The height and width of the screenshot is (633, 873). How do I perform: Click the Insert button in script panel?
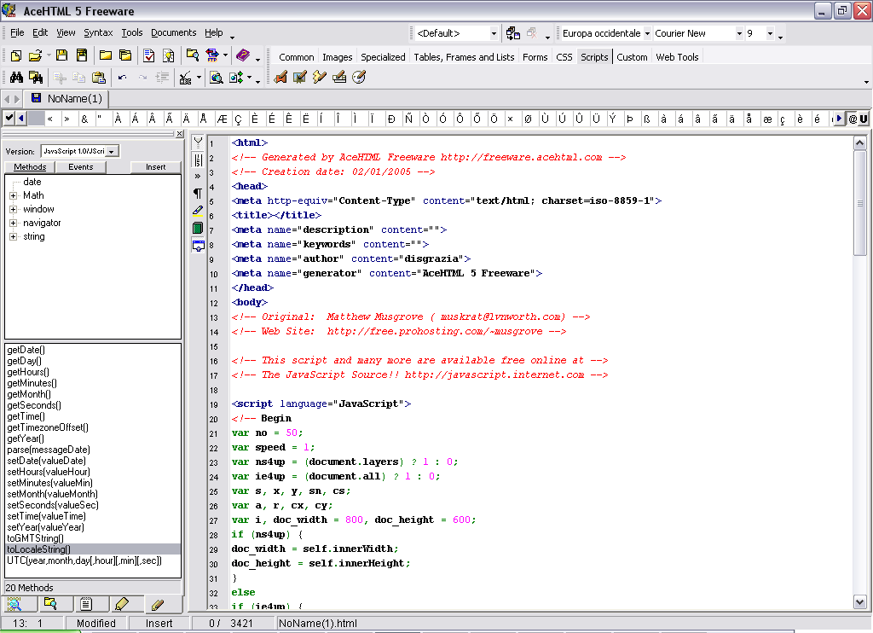(x=155, y=167)
